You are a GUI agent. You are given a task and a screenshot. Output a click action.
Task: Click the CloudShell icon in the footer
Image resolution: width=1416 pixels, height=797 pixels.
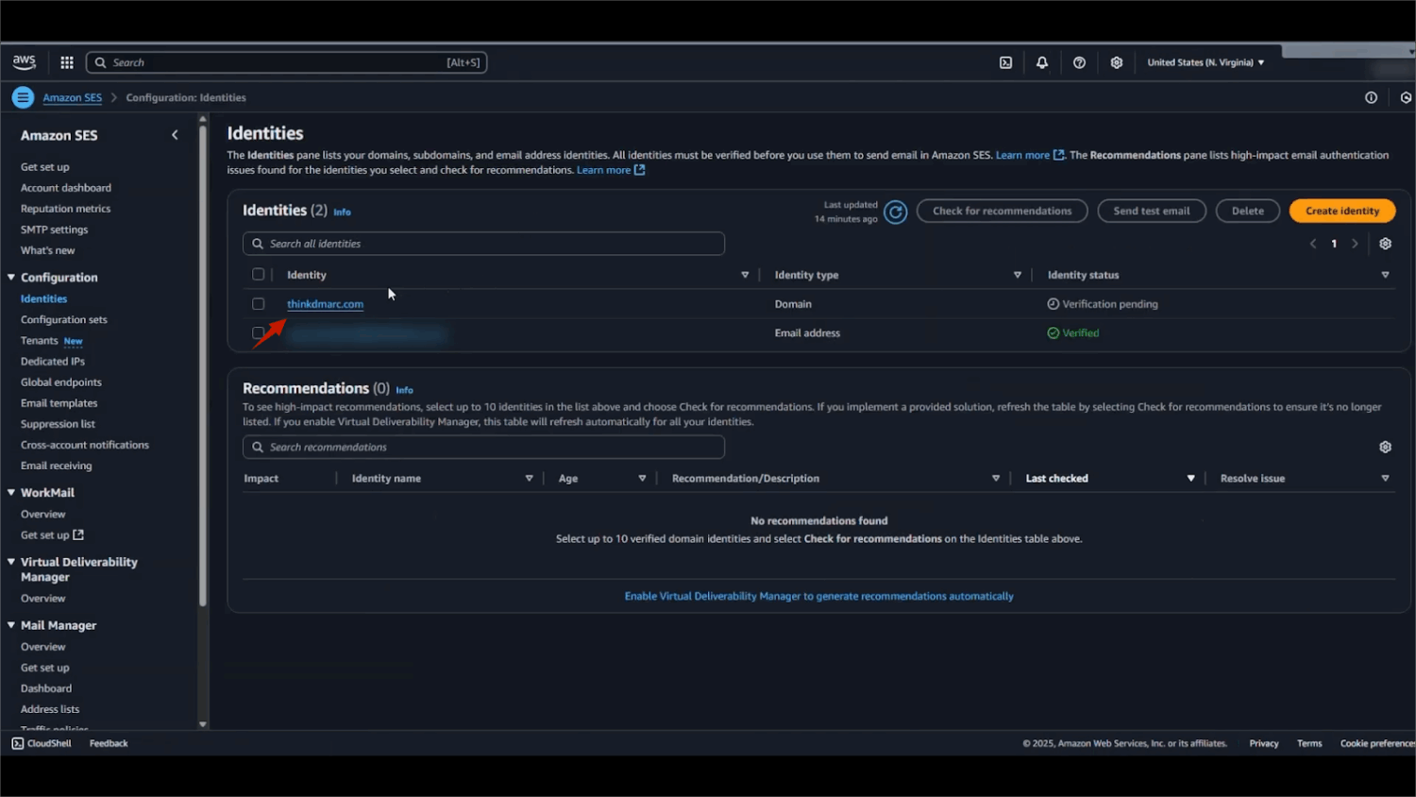[x=18, y=743]
